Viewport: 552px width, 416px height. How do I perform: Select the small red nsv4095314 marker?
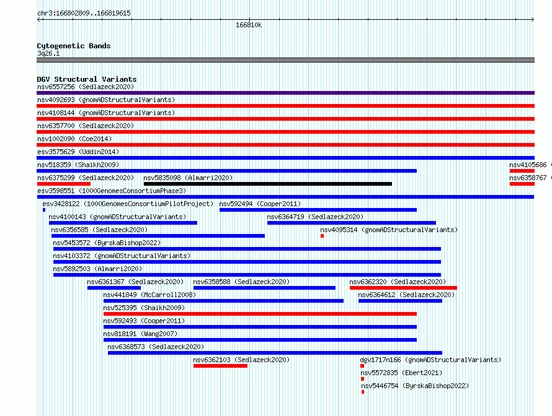(x=322, y=236)
